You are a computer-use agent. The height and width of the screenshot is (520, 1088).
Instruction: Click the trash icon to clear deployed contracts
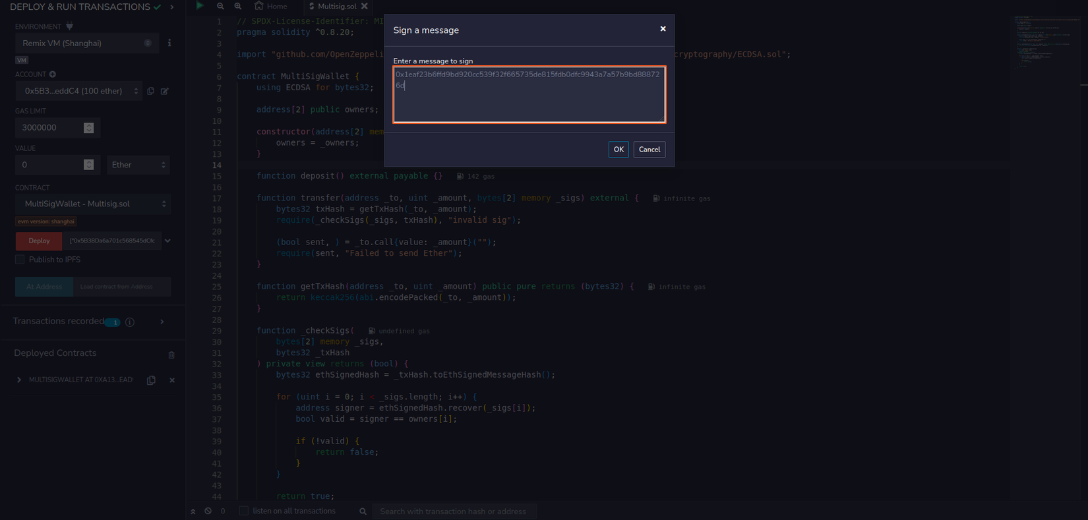[171, 355]
